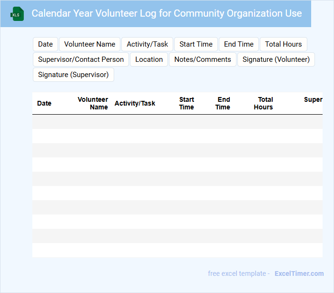The height and width of the screenshot is (293, 334).
Task: Click the green XLS file icon
Action: tap(18, 14)
